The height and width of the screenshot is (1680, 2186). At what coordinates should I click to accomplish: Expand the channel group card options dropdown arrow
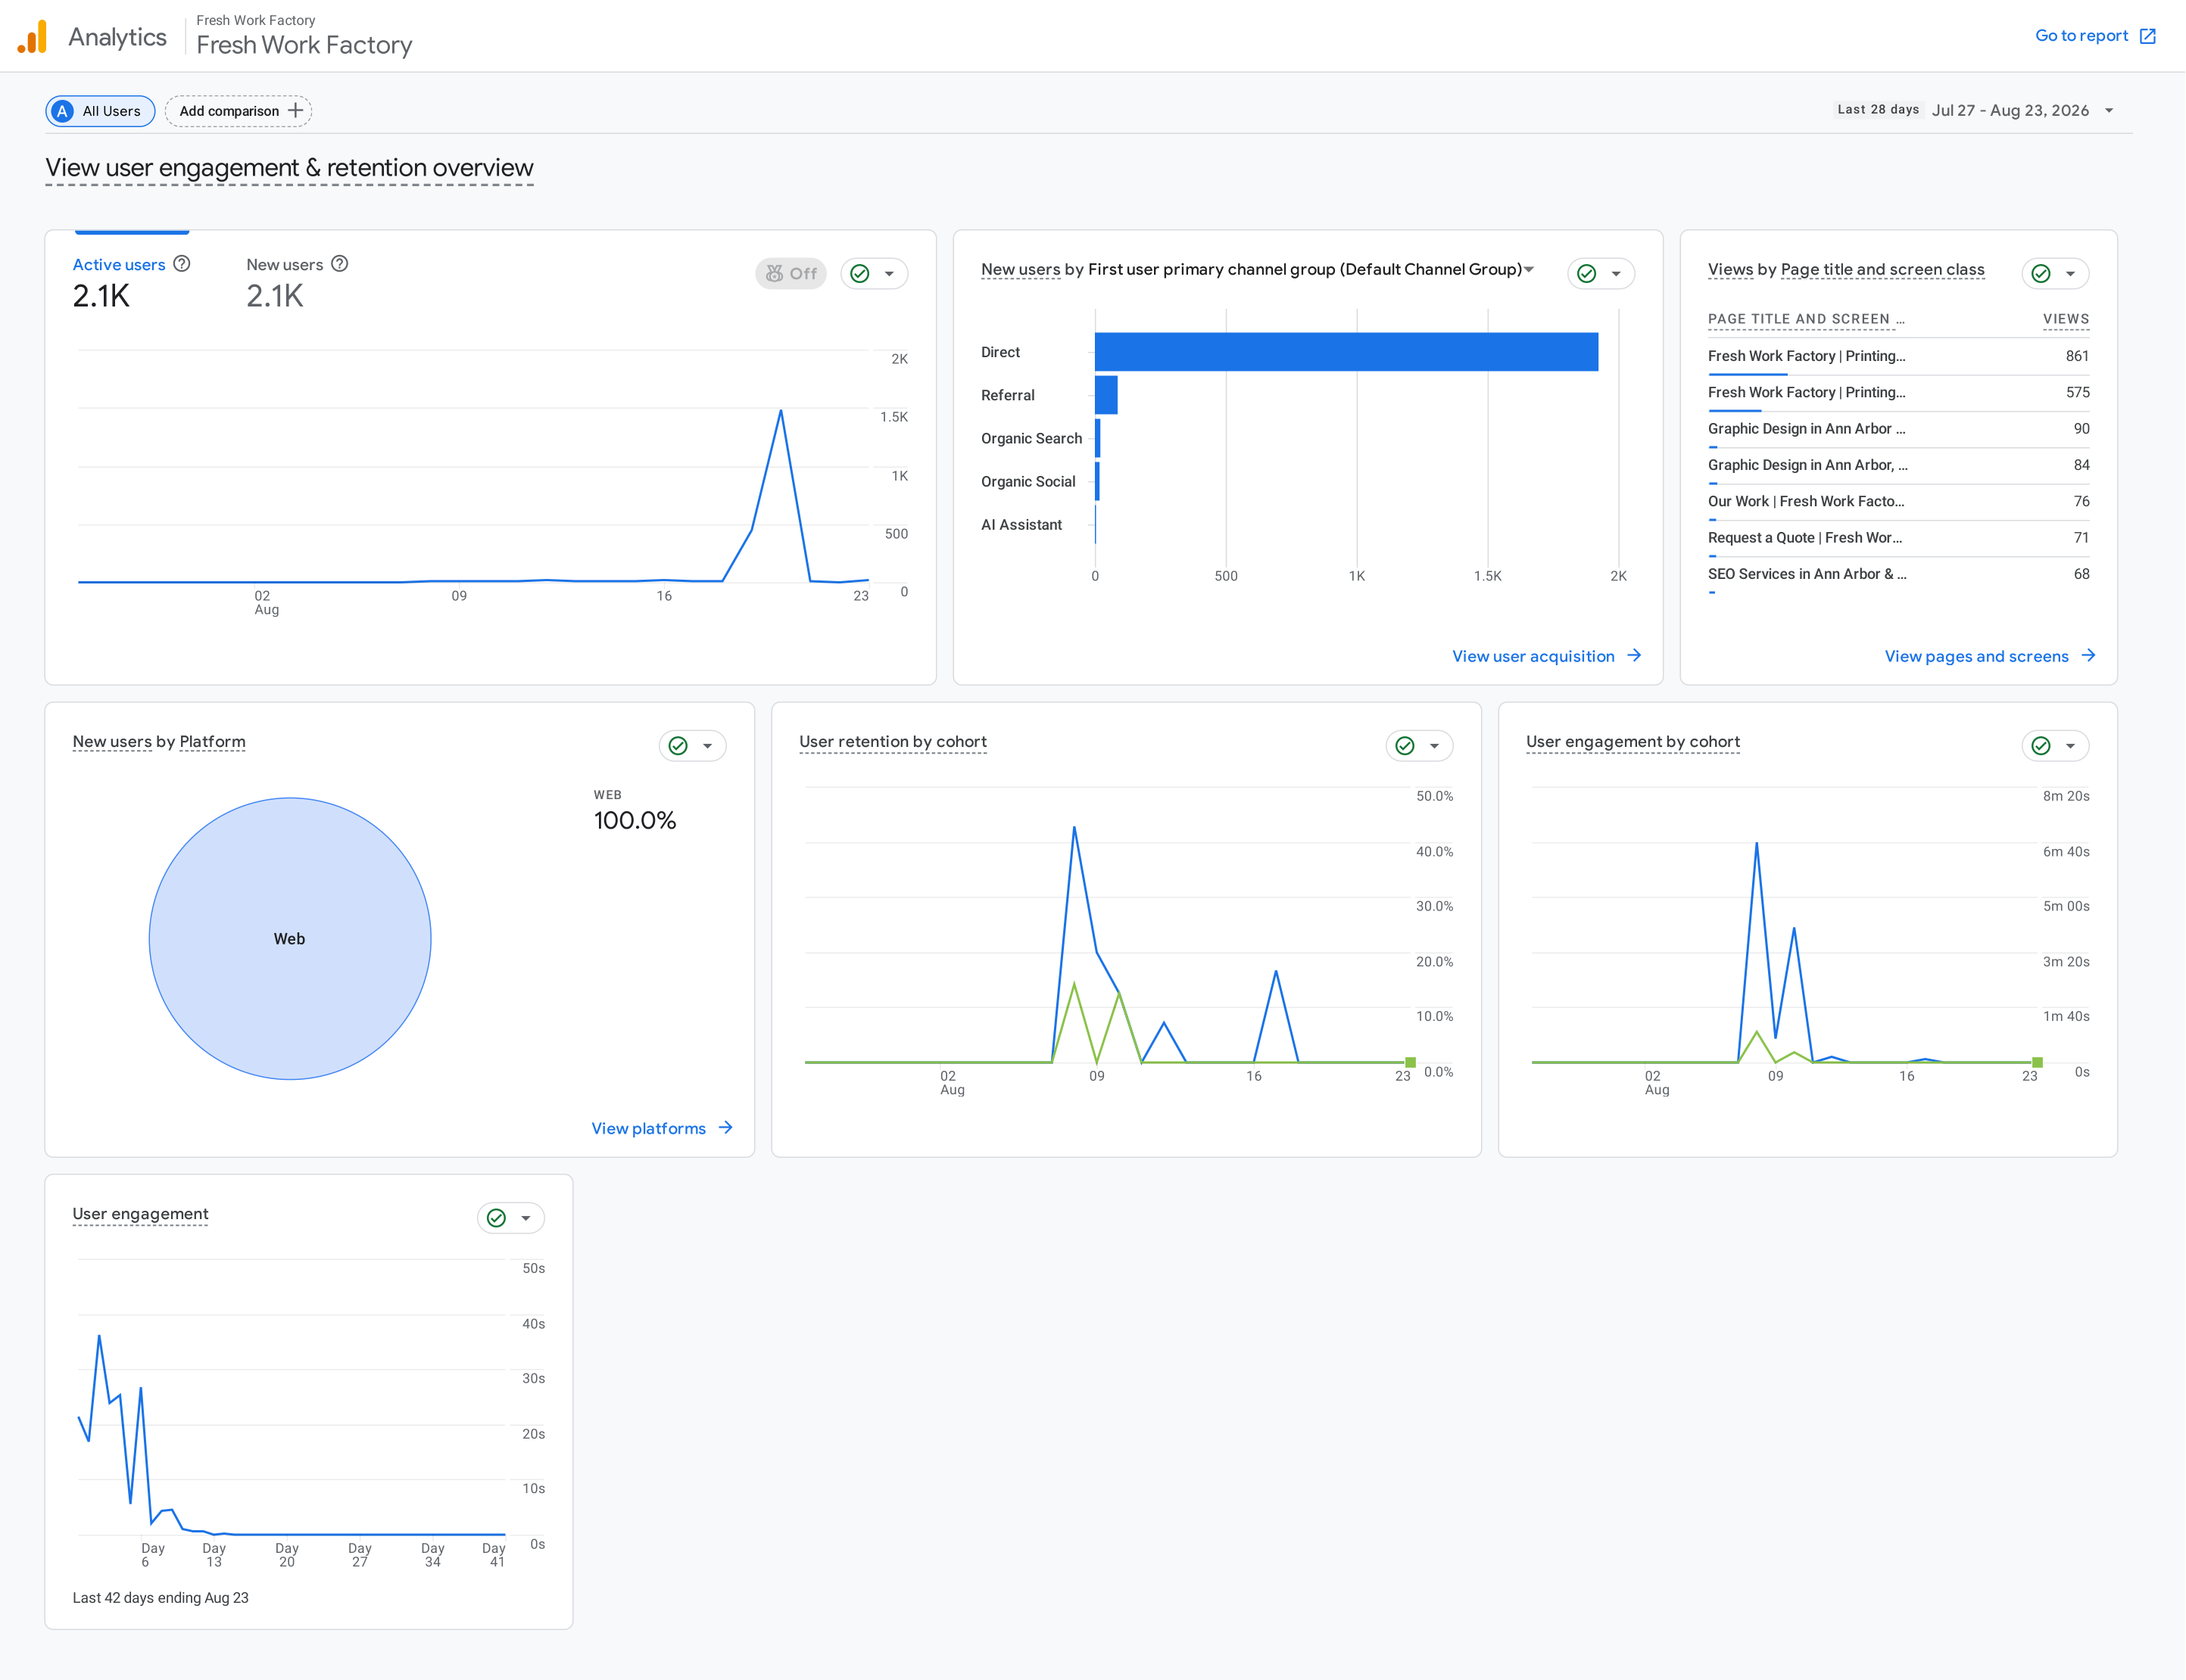[1616, 274]
